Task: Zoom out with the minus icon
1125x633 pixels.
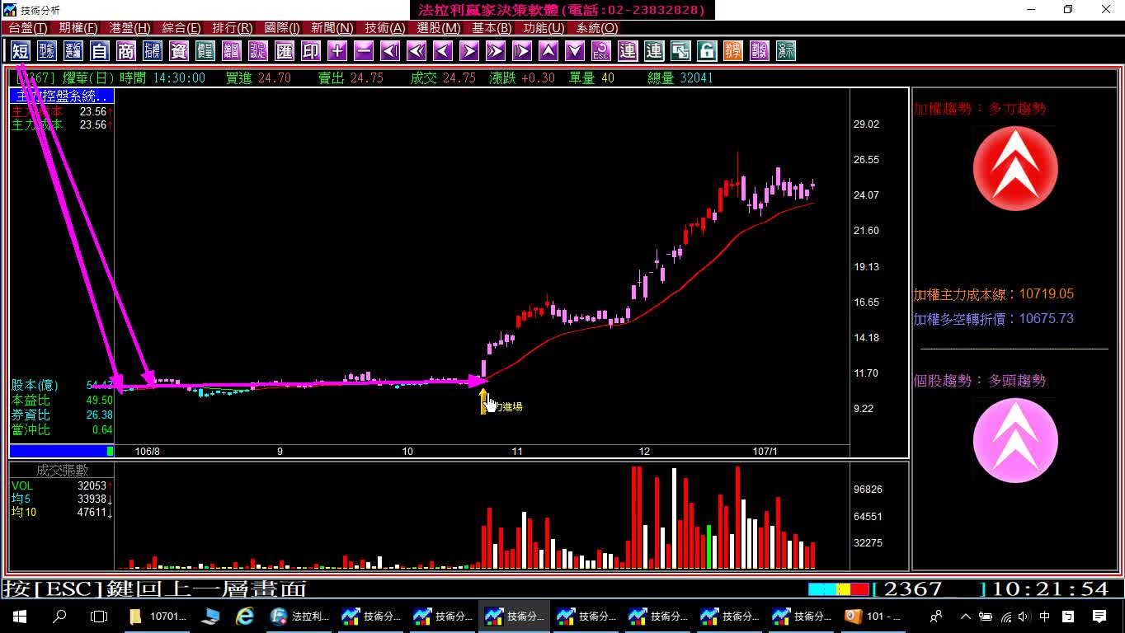Action: pos(364,51)
